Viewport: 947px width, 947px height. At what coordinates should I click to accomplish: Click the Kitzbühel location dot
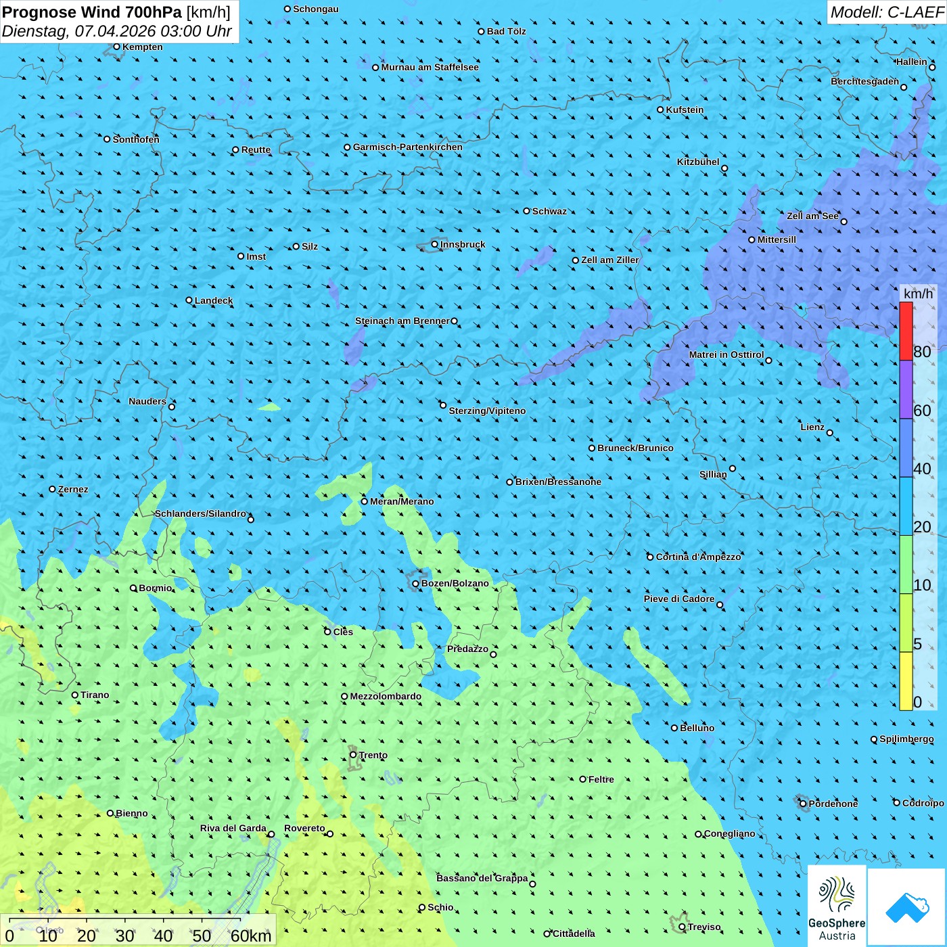coord(724,168)
